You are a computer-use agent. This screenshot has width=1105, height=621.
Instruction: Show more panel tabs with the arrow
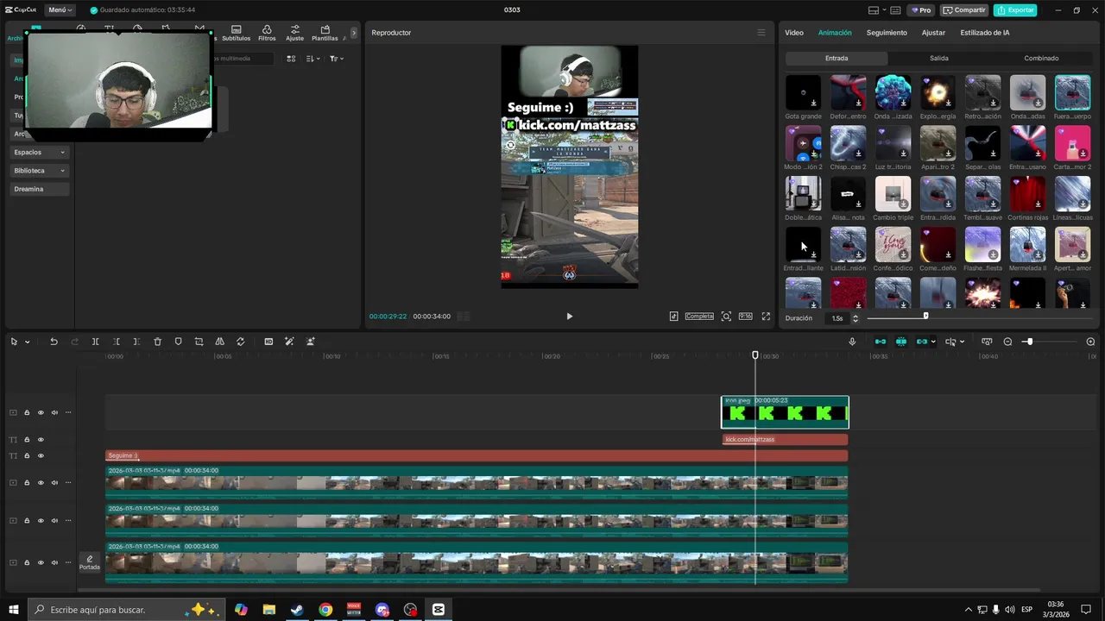(x=353, y=33)
